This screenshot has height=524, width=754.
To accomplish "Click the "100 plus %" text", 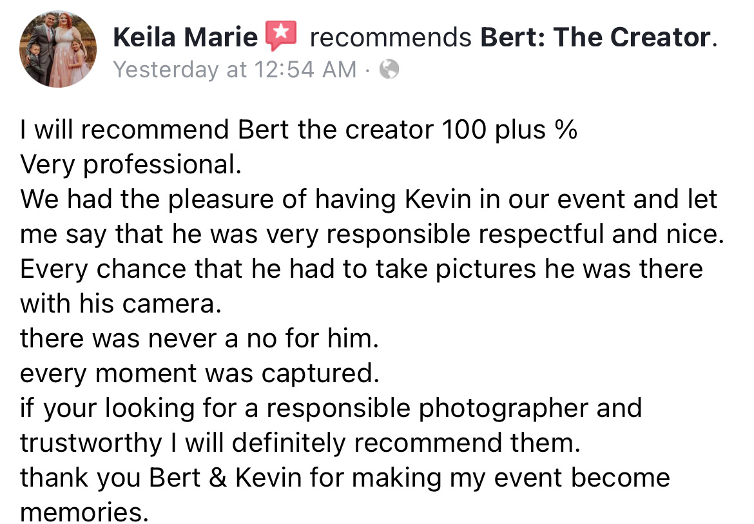I will 509,130.
